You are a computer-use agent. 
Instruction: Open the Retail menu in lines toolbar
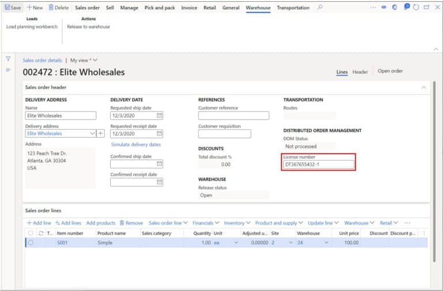click(x=389, y=223)
